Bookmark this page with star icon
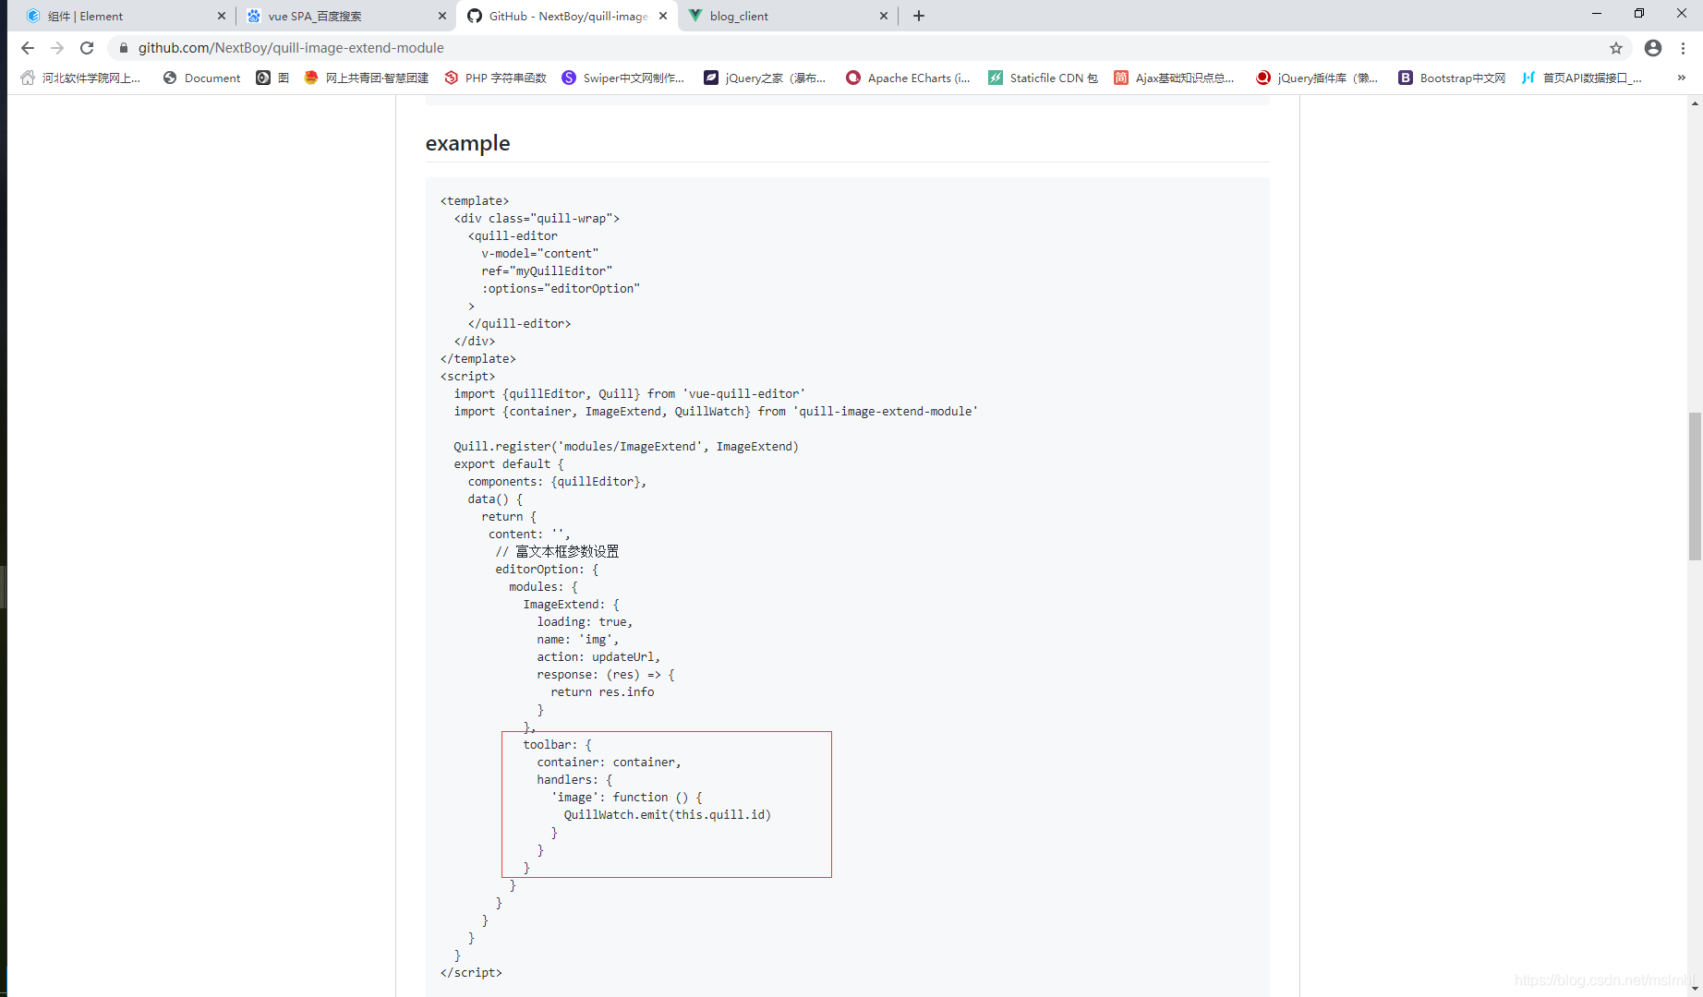The height and width of the screenshot is (997, 1703). coord(1616,48)
